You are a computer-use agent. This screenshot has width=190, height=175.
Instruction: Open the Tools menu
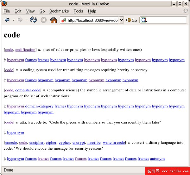tap(78, 11)
